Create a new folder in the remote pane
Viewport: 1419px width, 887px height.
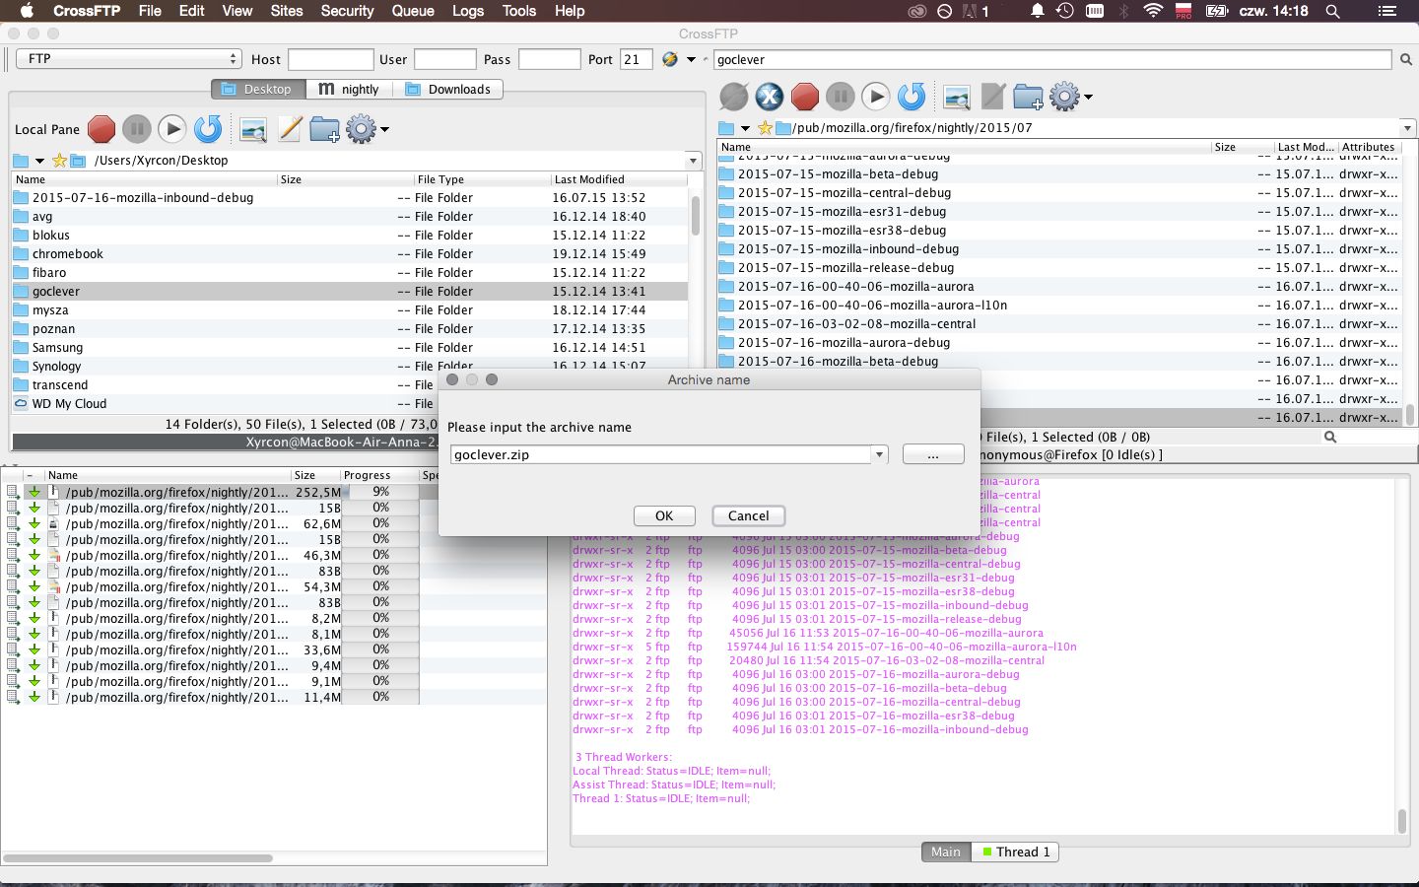point(1028,97)
